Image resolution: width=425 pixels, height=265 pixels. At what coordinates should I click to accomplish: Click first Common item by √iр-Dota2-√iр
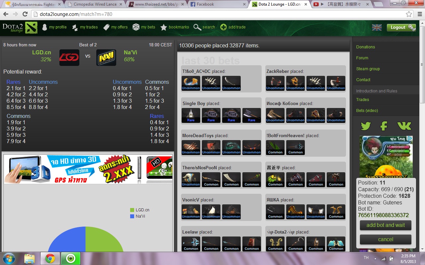pos(275,244)
